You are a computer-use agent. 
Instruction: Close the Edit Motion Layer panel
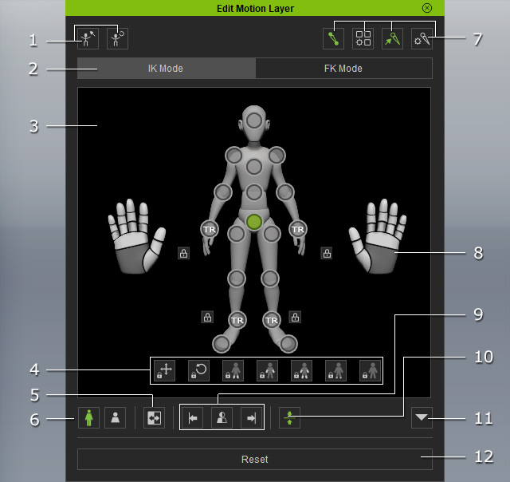coord(427,8)
